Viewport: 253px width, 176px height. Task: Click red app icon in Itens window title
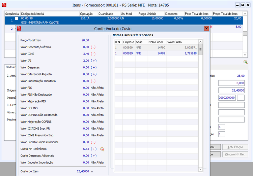[x=4, y=5]
